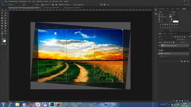Open crop overlay grid options

pos(53,5)
